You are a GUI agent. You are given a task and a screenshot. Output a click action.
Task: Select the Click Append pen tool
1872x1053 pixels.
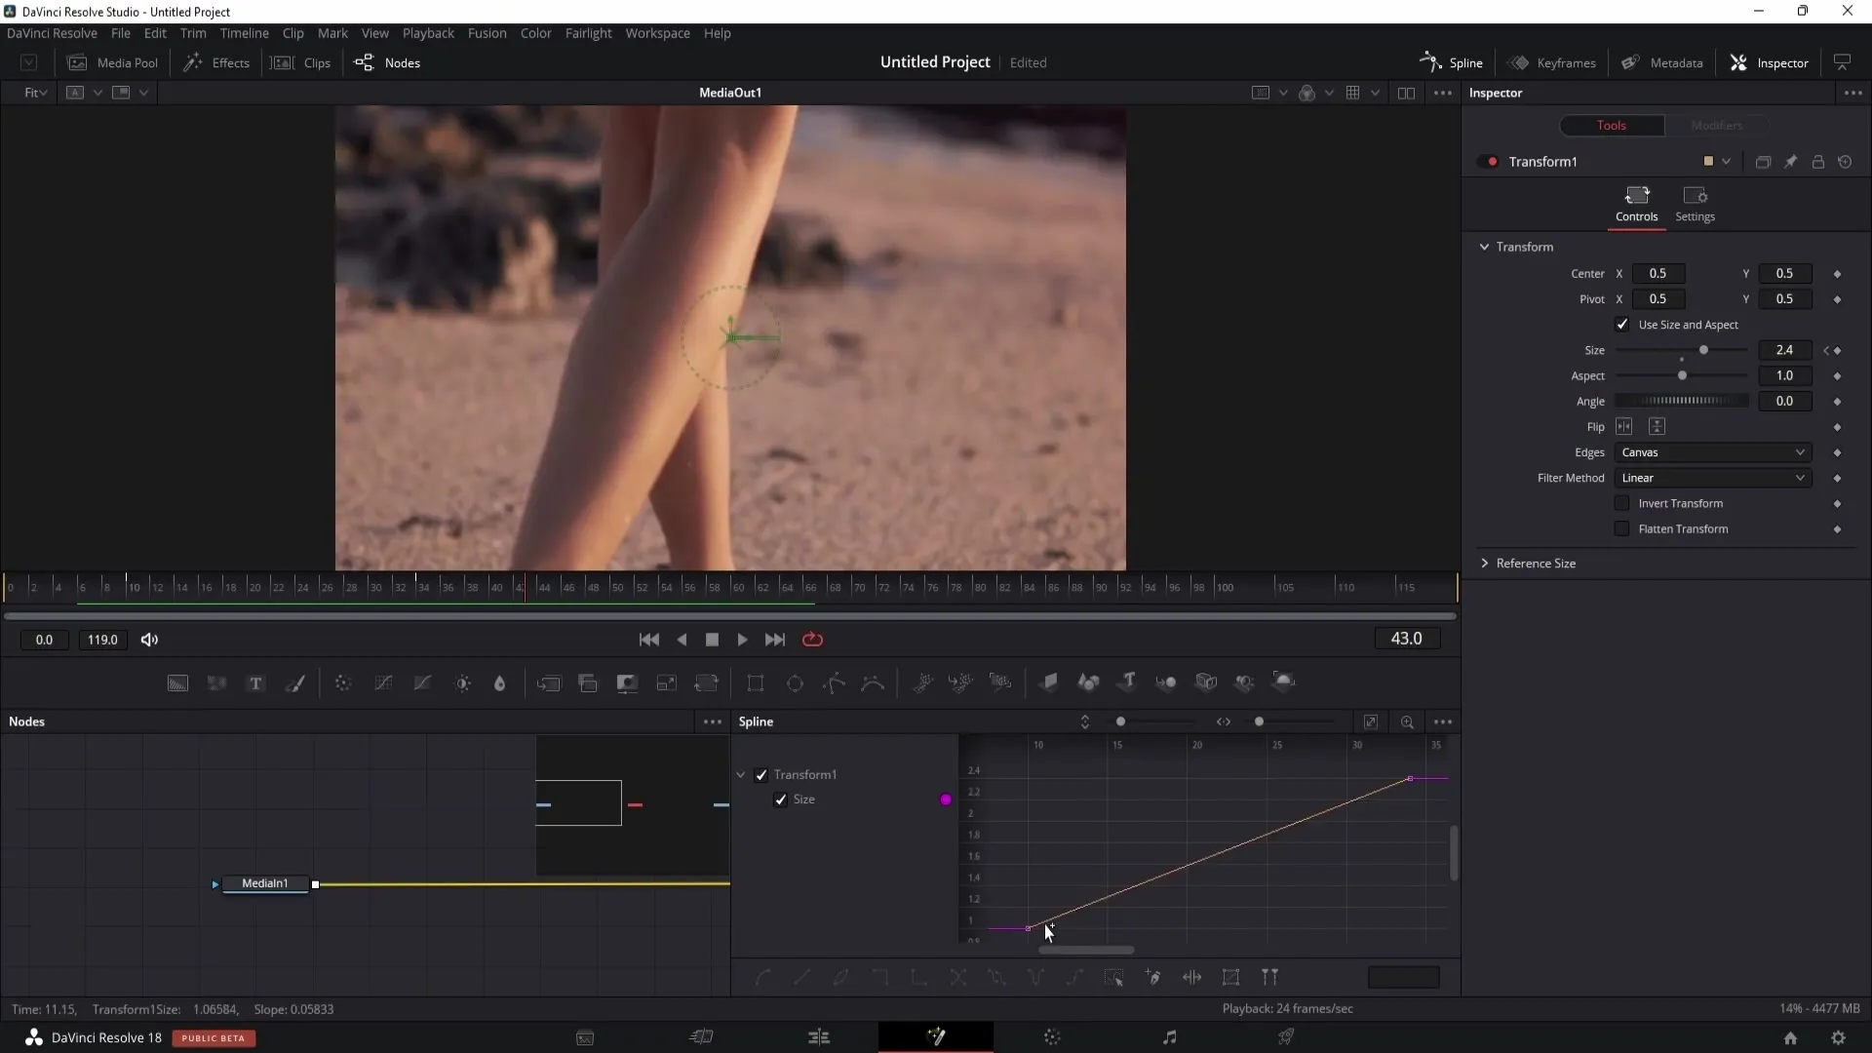1152,977
